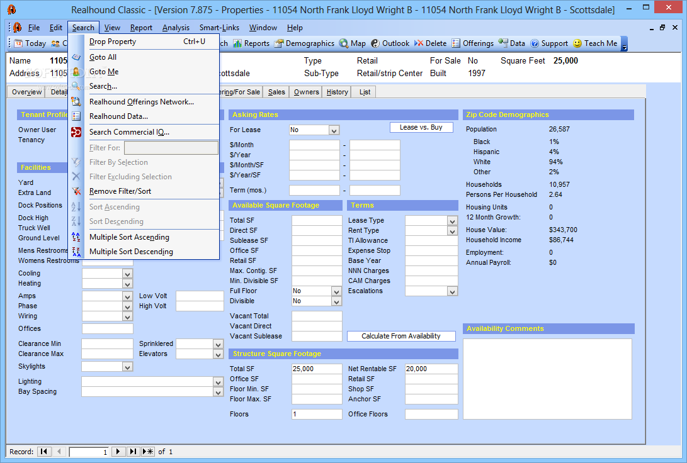Expand the Divisible dropdown
The image size is (687, 463).
coord(336,301)
